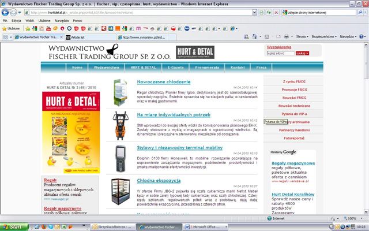This screenshot has width=369, height=231.
Task: Click the orange forklift product thumbnail
Action: click(x=121, y=126)
